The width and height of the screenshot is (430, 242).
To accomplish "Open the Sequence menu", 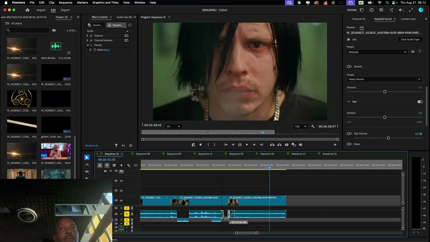I will (66, 3).
